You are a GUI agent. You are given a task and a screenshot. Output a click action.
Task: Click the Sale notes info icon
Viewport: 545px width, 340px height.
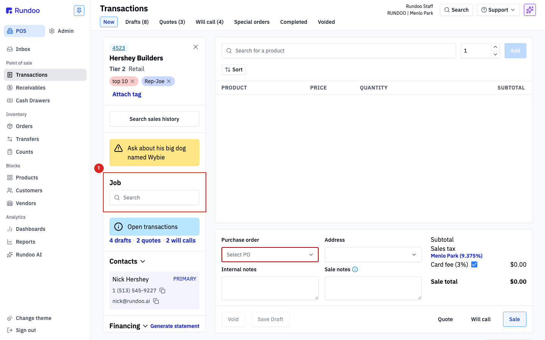355,269
